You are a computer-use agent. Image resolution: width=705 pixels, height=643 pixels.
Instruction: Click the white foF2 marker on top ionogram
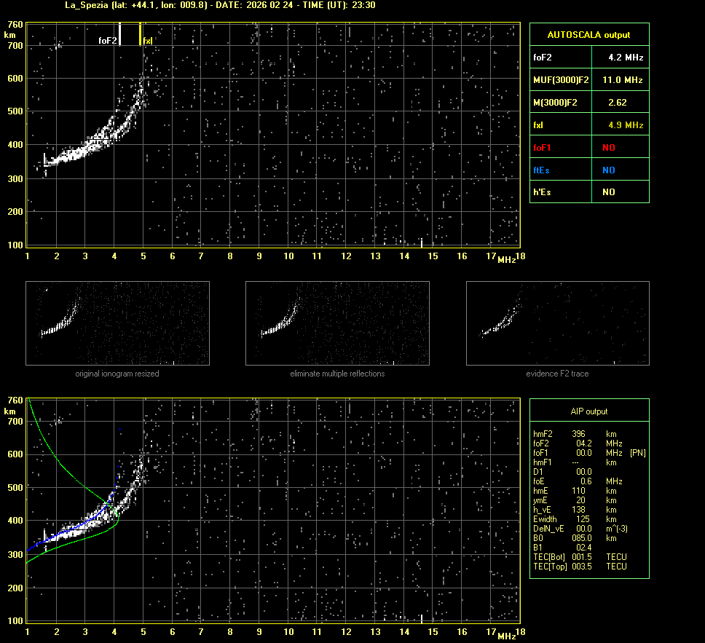pyautogui.click(x=120, y=34)
